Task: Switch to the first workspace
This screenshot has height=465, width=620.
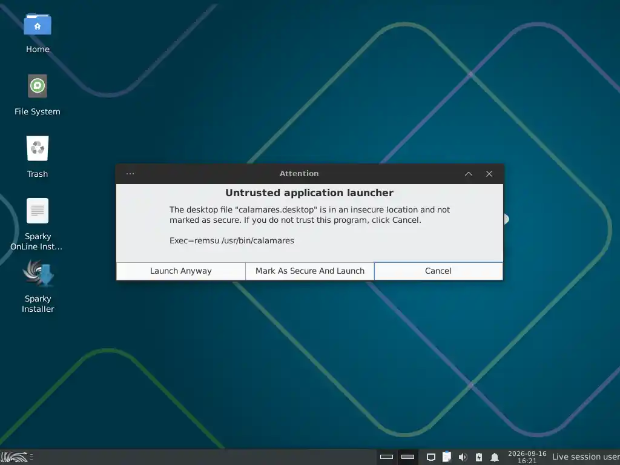Action: click(386, 457)
